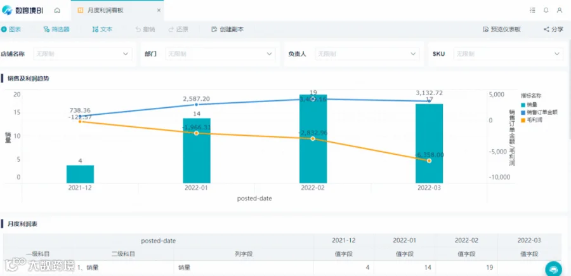Screen dimensions: 571x276
Task: Click the 2022-03 毛利润 point -6,358.00
Action: pyautogui.click(x=430, y=161)
